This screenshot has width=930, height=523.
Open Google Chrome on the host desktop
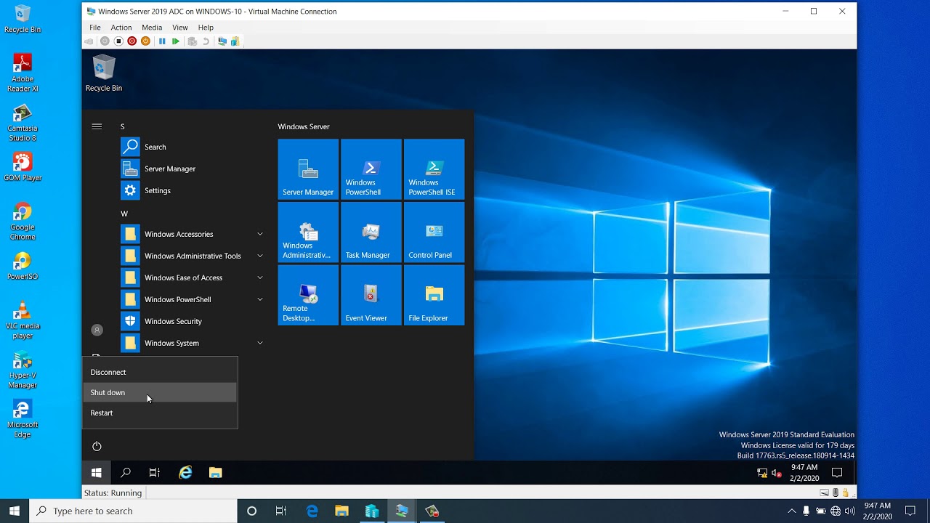tap(23, 222)
